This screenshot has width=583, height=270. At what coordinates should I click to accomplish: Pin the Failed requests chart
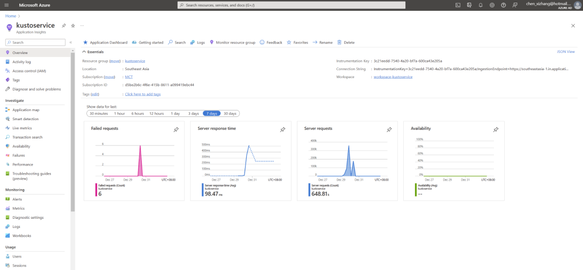pos(176,130)
